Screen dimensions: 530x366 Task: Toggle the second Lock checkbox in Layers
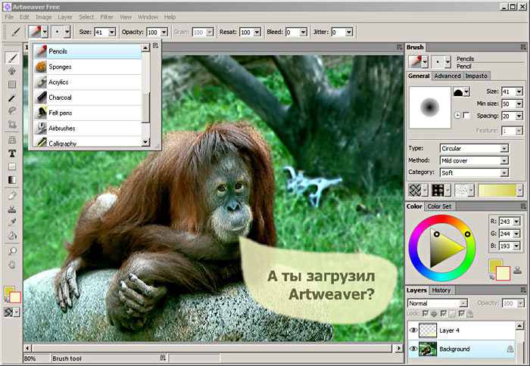click(444, 314)
